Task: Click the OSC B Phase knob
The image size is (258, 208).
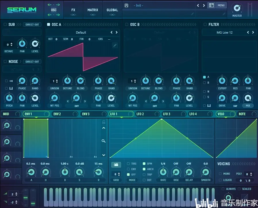Action: [x=176, y=81]
